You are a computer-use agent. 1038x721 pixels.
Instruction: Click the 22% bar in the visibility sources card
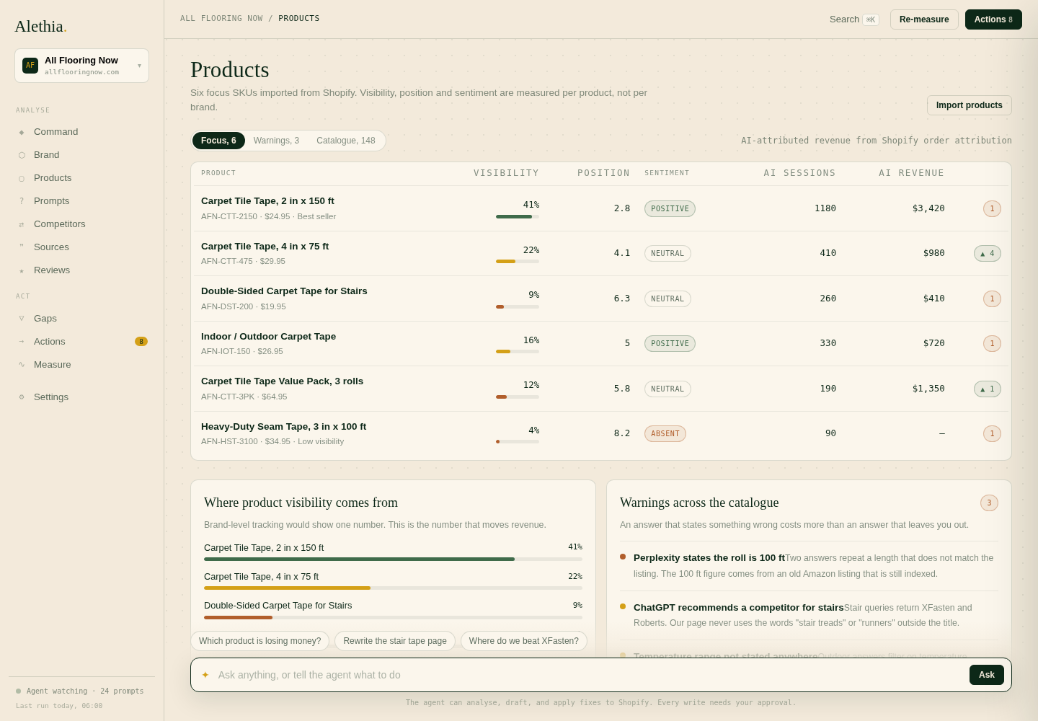point(393,588)
